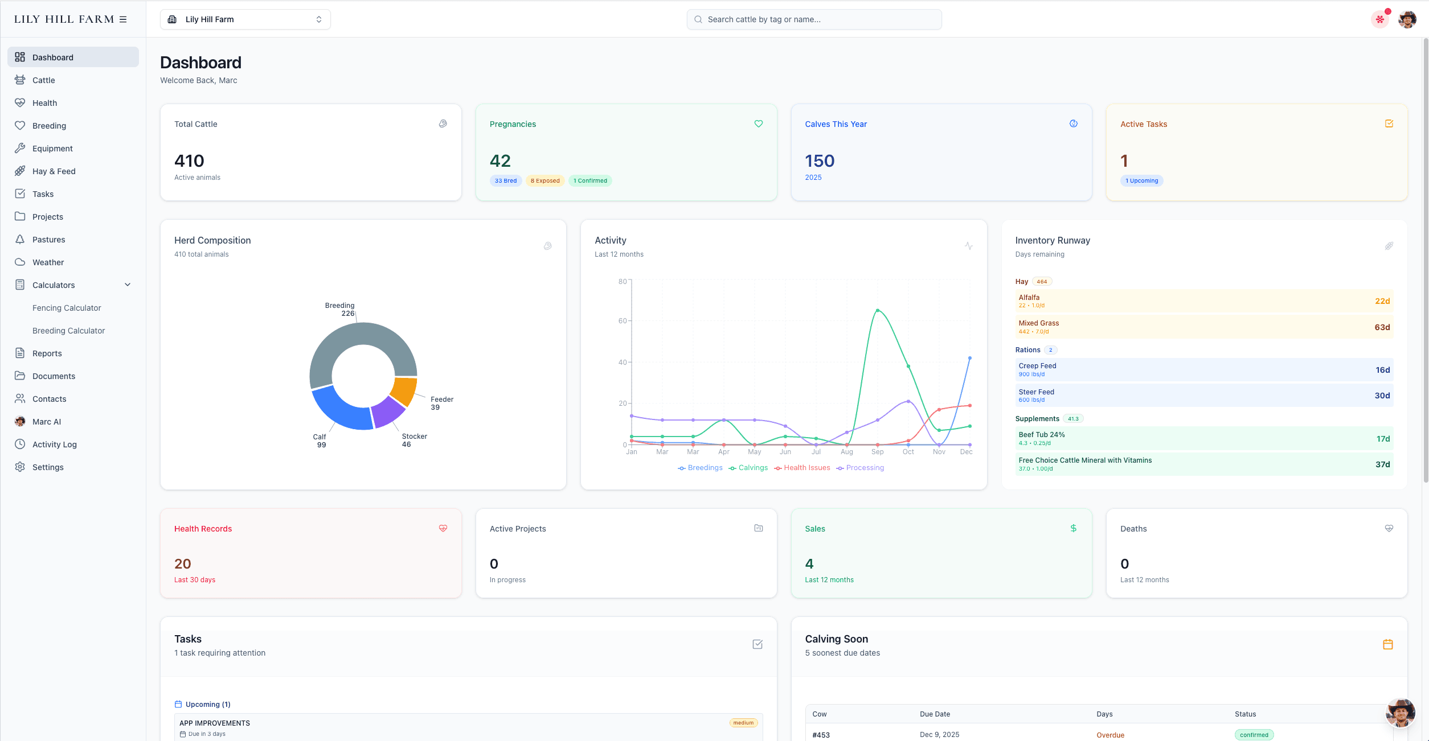Collapse the Upcoming tasks group
Image resolution: width=1429 pixels, height=741 pixels.
click(x=203, y=704)
